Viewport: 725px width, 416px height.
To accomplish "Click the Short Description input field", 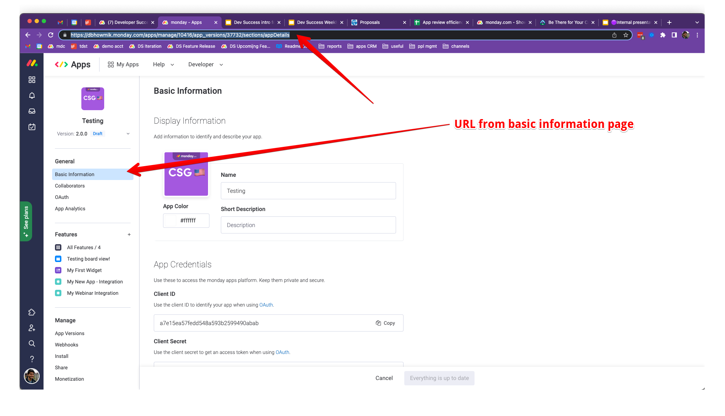I will click(x=308, y=225).
